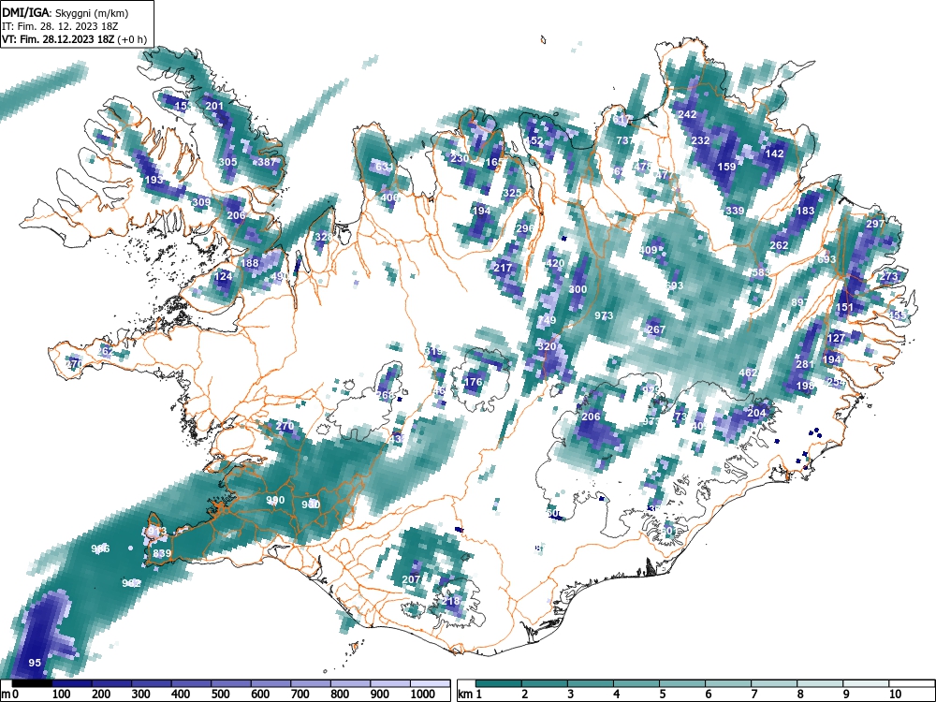Click the 281 visibility value
This screenshot has height=702, width=936.
coord(805,364)
